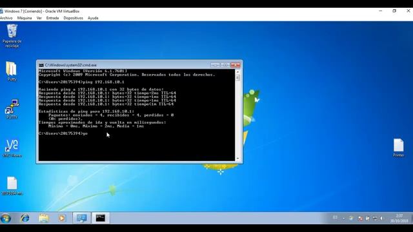Click the 'Tiempos aproximados de ida y vuelta' line

(102, 122)
